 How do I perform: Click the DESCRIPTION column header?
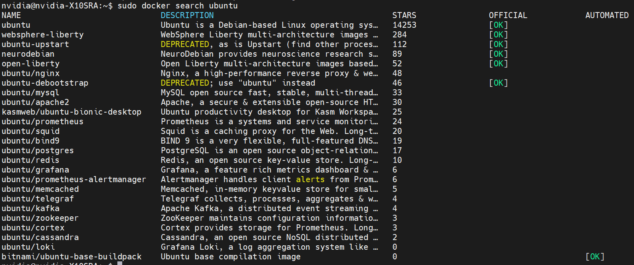(x=187, y=15)
